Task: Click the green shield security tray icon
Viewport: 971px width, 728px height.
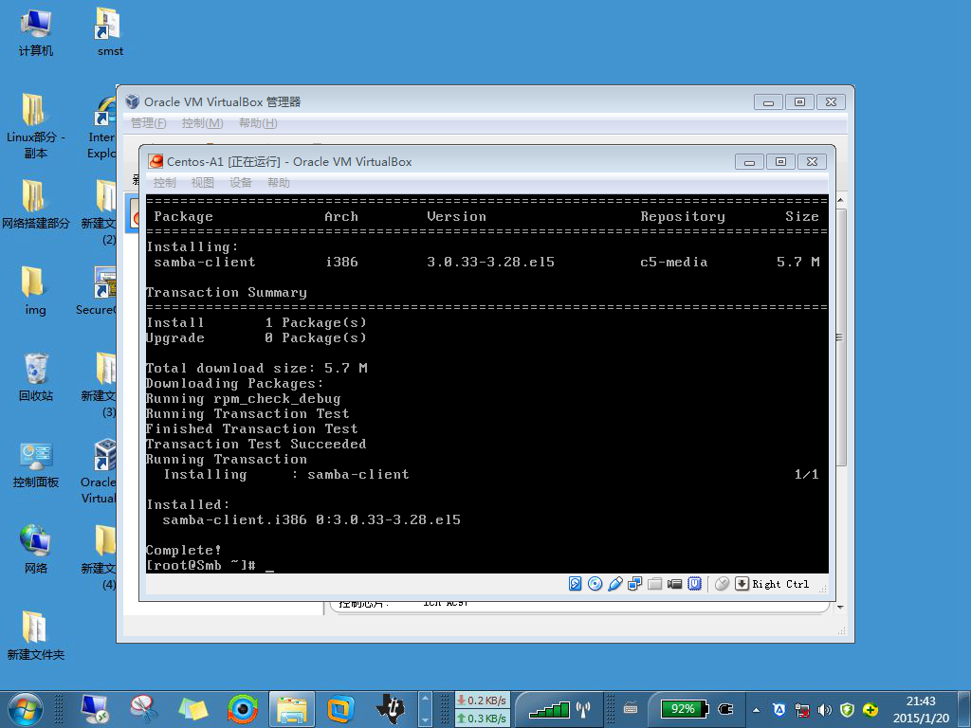Action: pyautogui.click(x=847, y=709)
